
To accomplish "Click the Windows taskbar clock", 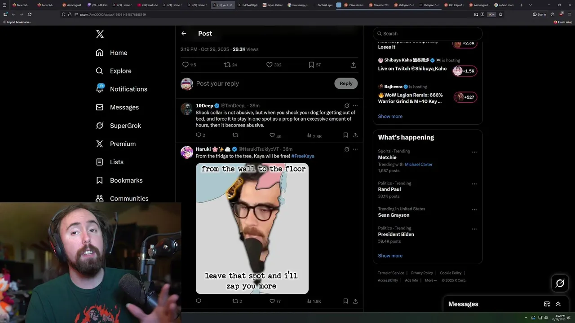I will pos(557,318).
